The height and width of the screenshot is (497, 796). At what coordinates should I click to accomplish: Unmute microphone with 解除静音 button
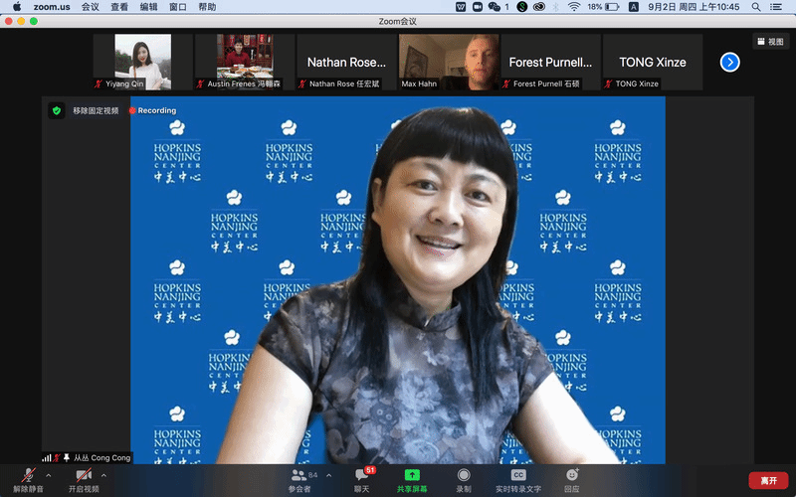pyautogui.click(x=29, y=480)
